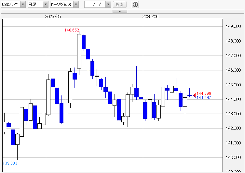Click the 146.000 price axis label
The height and width of the screenshot is (173, 245).
tap(233, 70)
